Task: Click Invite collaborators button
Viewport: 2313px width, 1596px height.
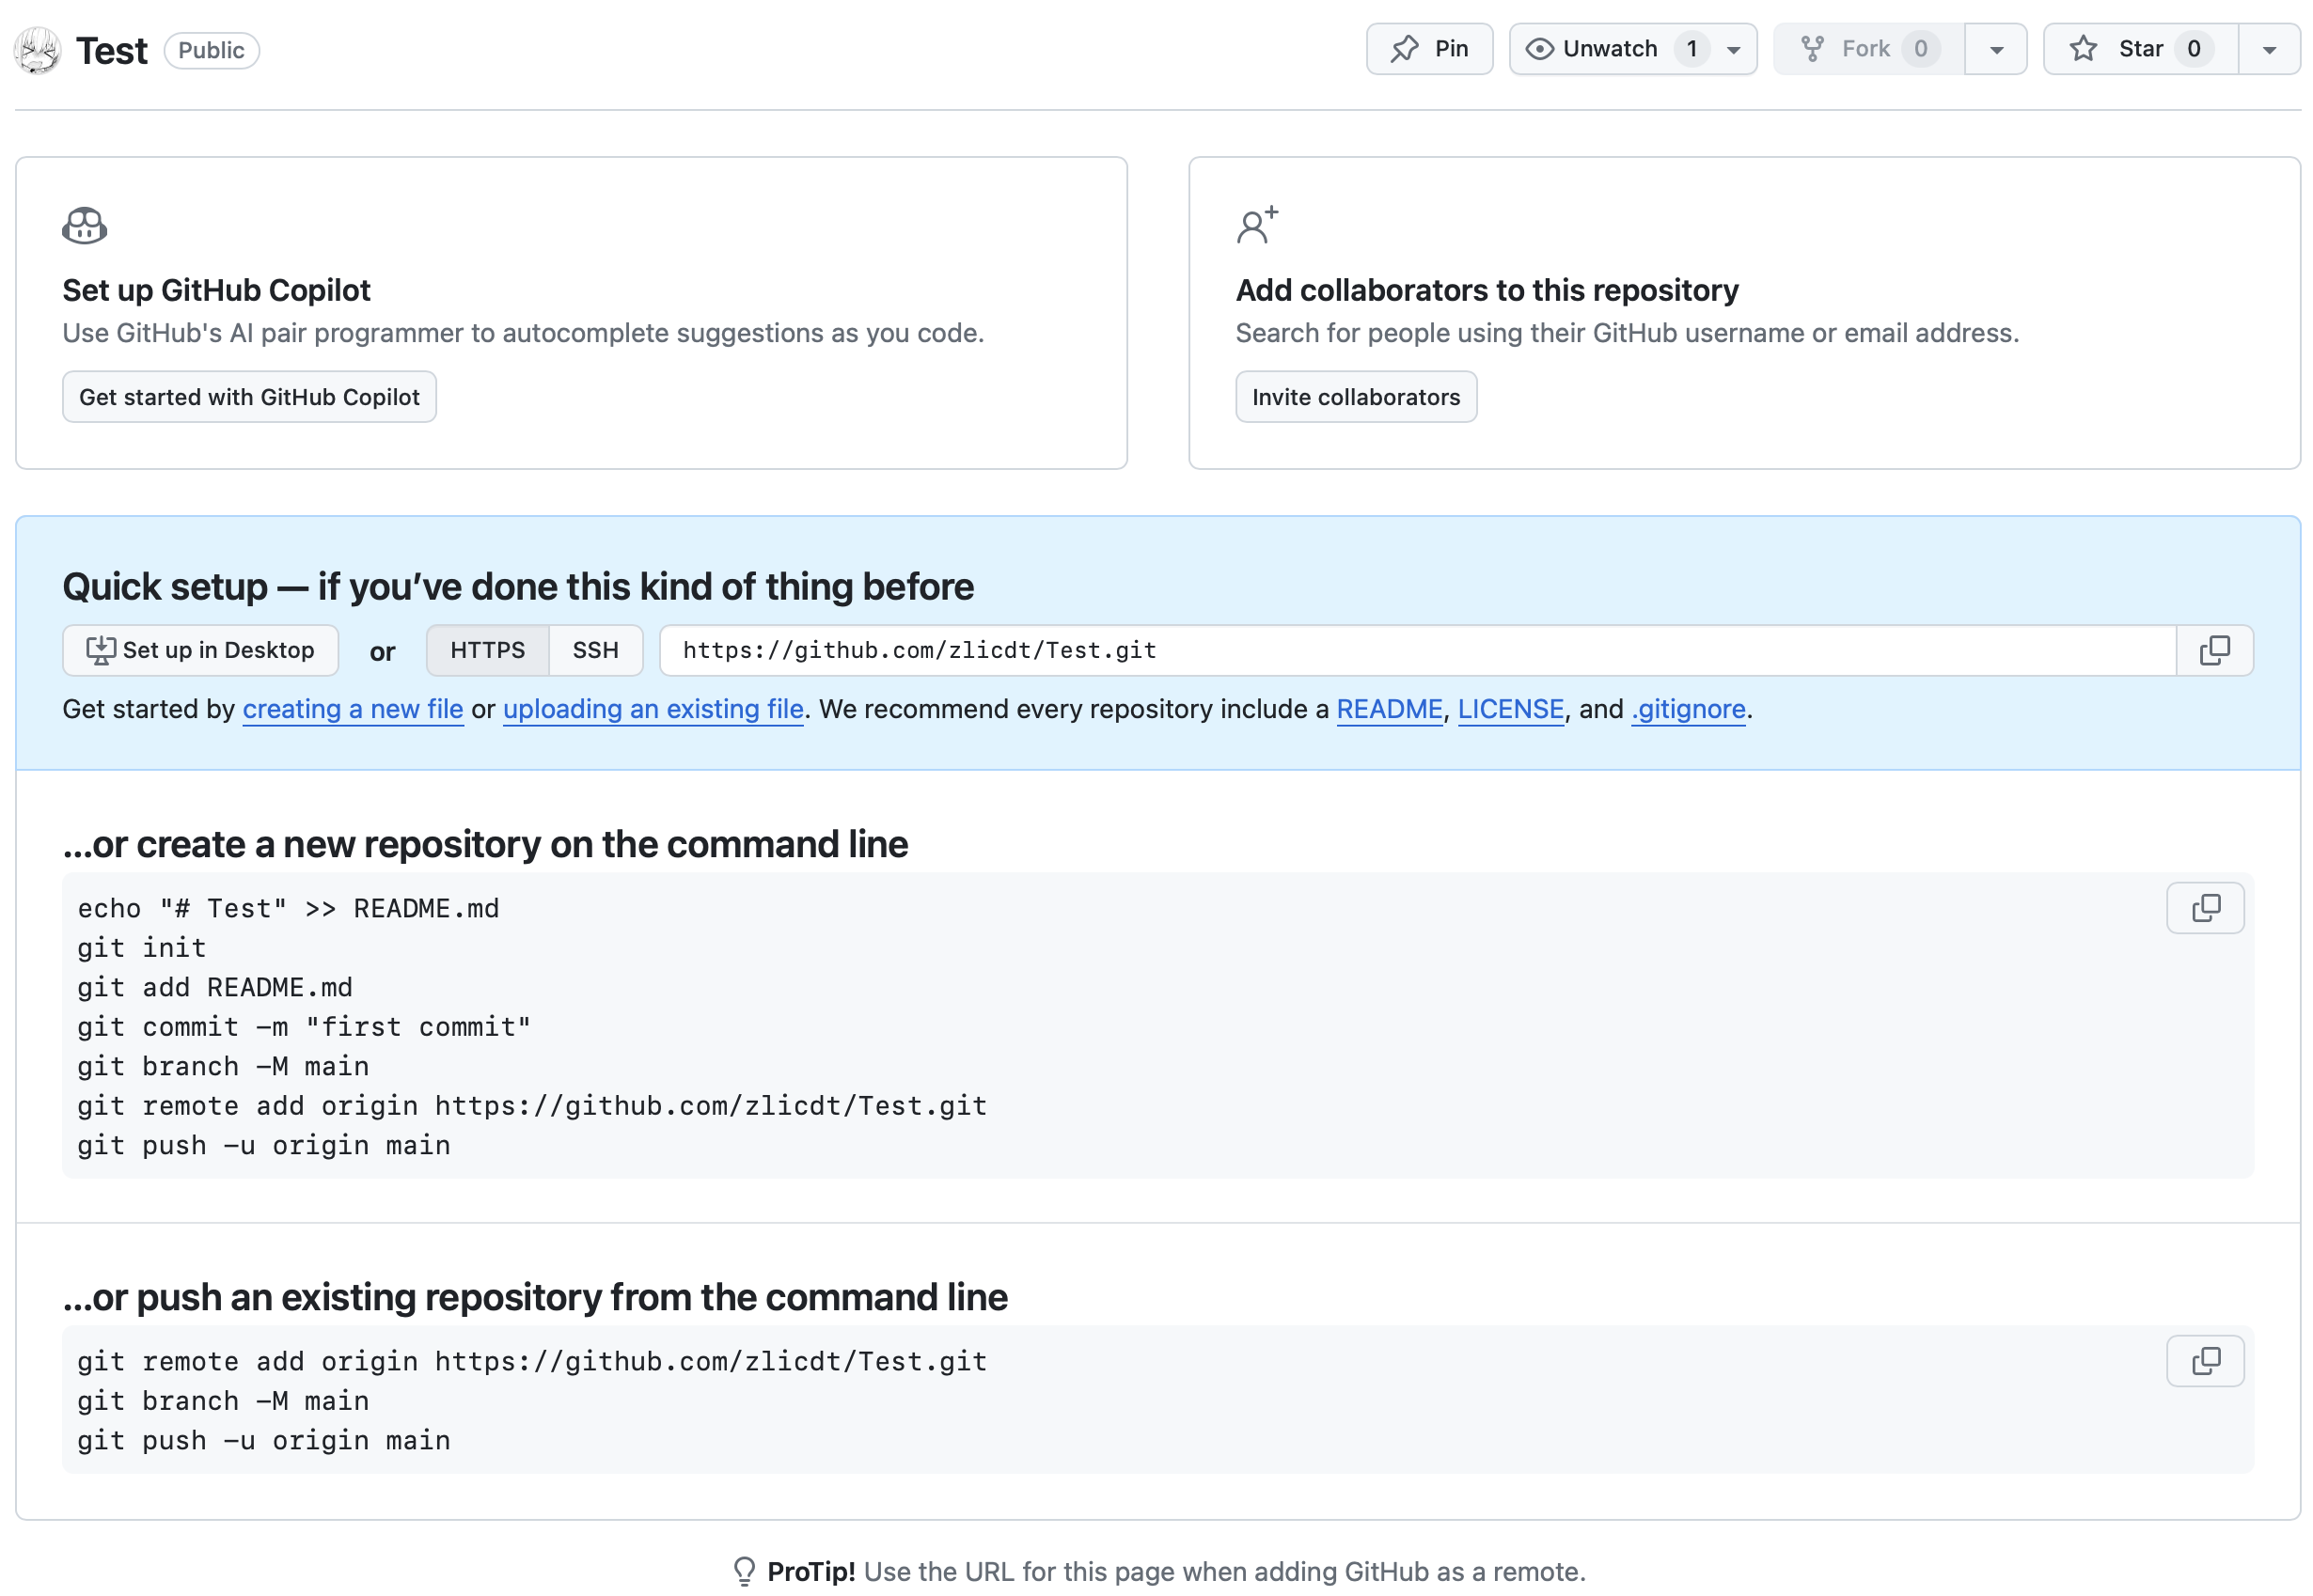Action: [1356, 397]
